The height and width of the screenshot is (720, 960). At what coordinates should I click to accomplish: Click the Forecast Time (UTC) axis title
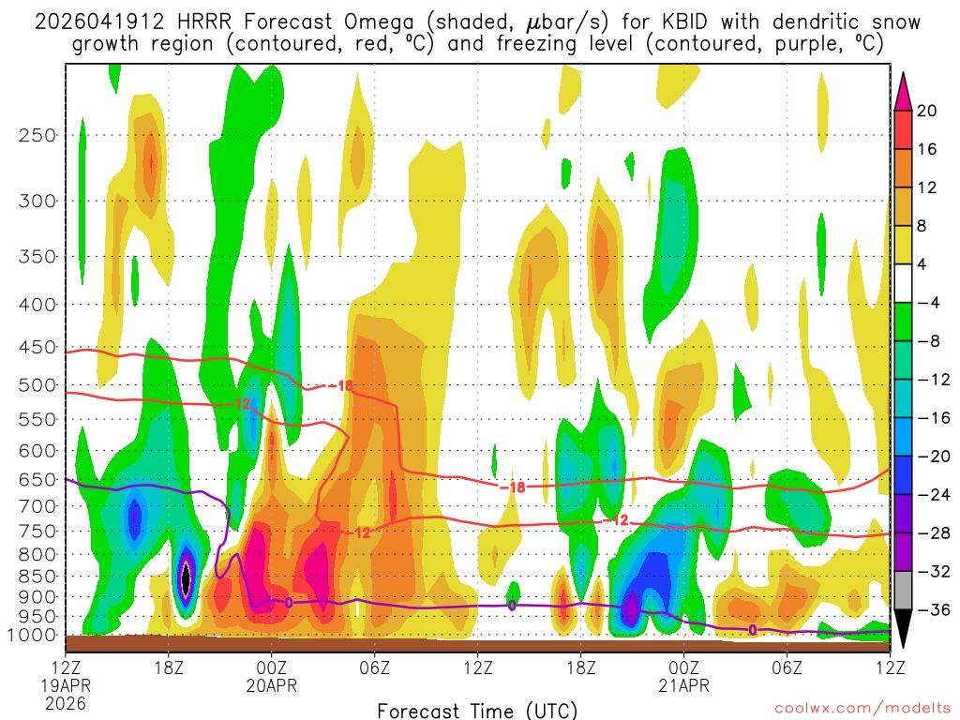point(477,711)
